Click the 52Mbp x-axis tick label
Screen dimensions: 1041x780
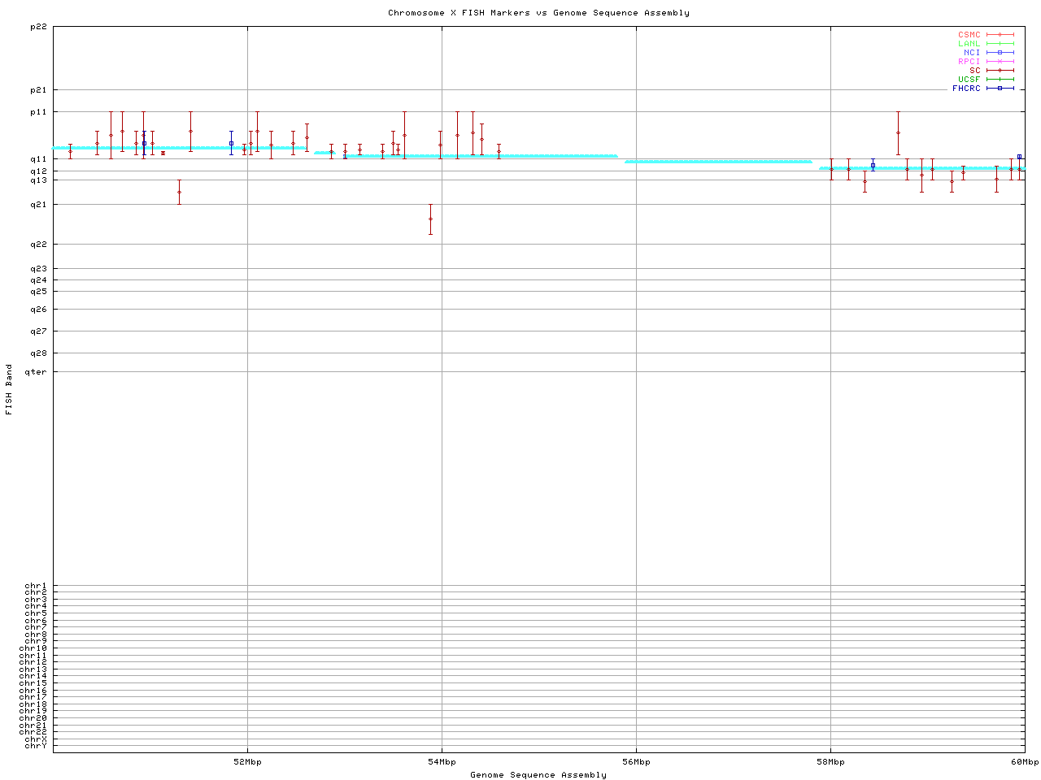[247, 762]
